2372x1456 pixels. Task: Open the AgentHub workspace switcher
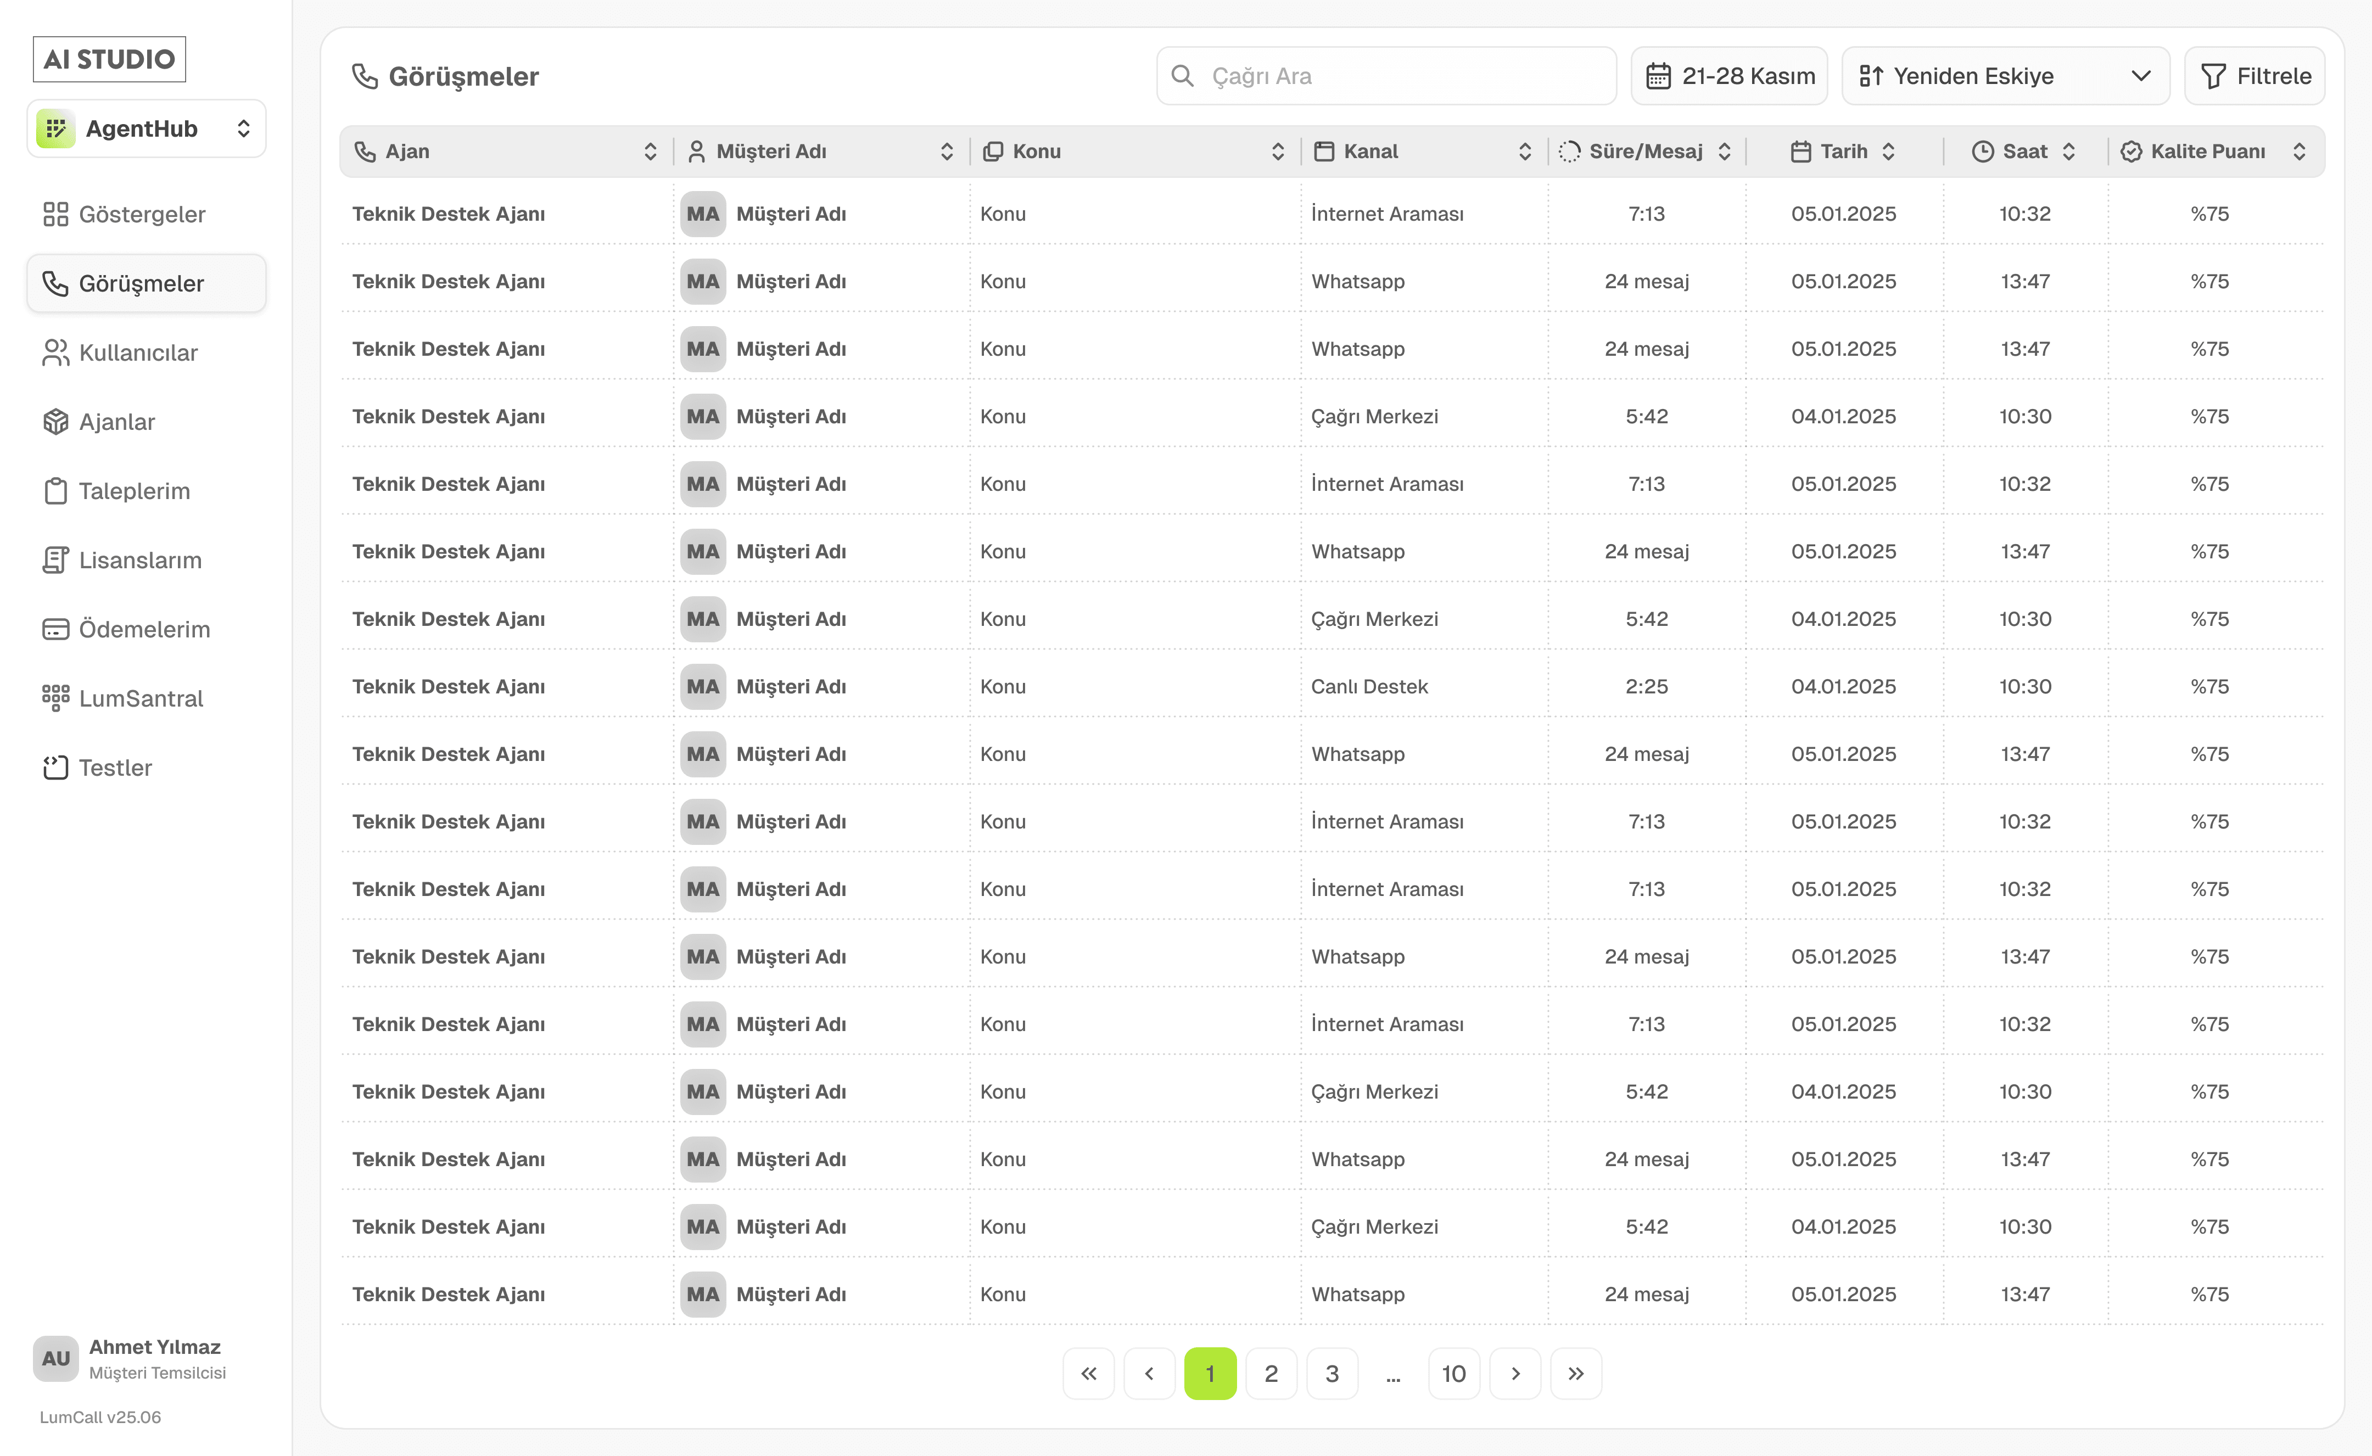pos(147,129)
